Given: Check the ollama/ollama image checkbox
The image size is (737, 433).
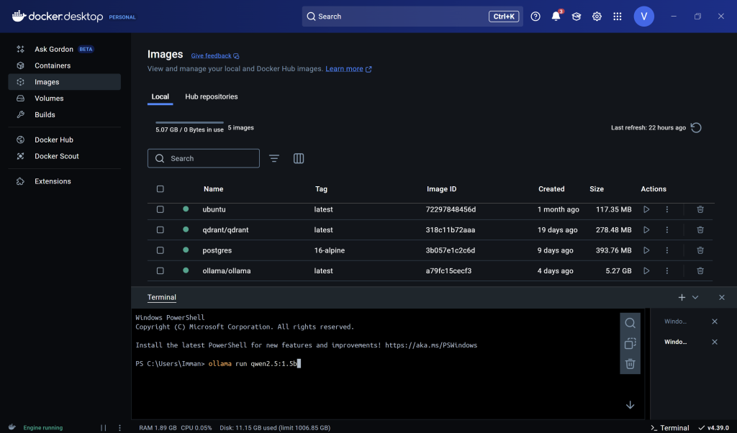Looking at the screenshot, I should click(160, 271).
